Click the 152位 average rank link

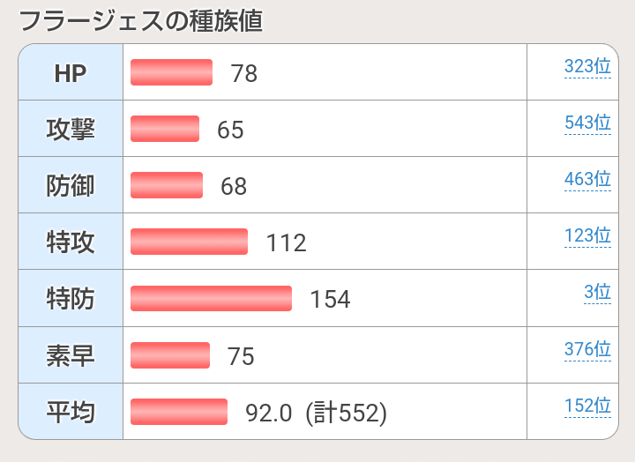pos(587,406)
